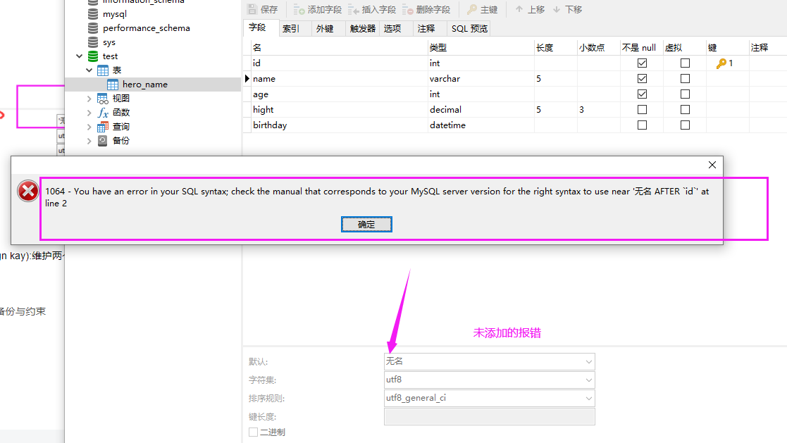Select the mysql database icon
This screenshot has height=443, width=787.
pos(93,14)
